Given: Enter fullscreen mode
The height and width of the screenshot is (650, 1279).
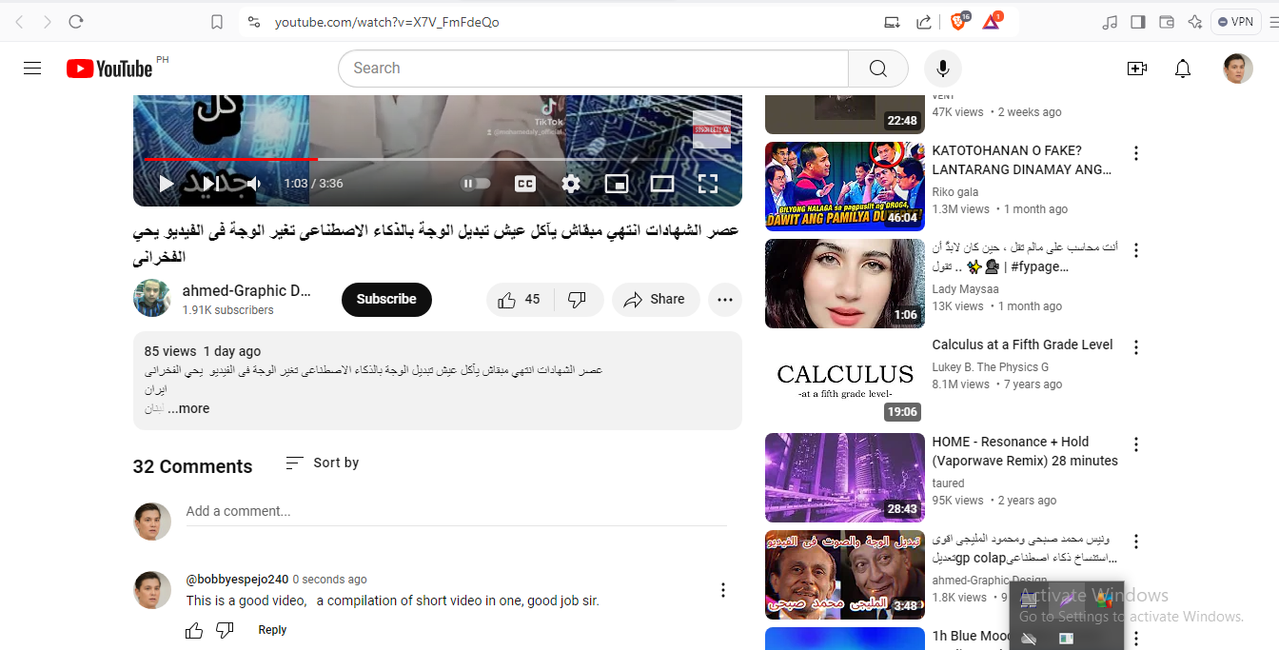Looking at the screenshot, I should [x=708, y=184].
